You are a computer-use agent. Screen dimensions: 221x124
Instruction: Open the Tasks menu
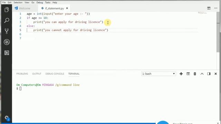pos(48,2)
